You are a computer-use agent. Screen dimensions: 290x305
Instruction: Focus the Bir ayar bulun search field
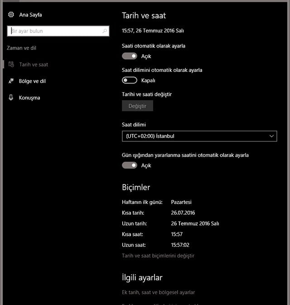pyautogui.click(x=54, y=31)
